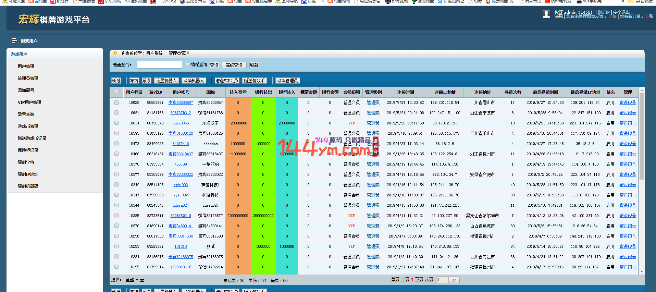
Task: Open the 其它收藏 bookmarks folder
Action: pyautogui.click(x=641, y=1)
